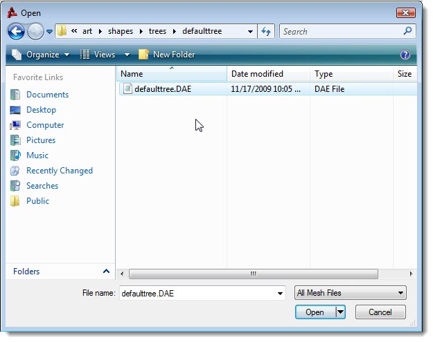This screenshot has width=433, height=342.
Task: Select the defaulttree.DAE file
Action: (268, 89)
